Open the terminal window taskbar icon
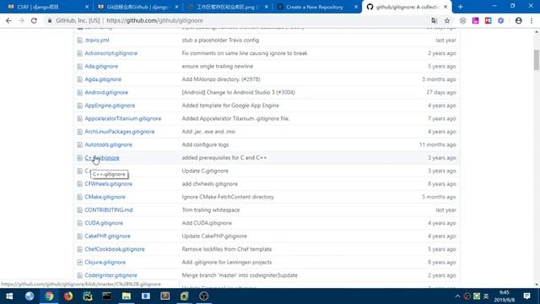 (x=107, y=296)
